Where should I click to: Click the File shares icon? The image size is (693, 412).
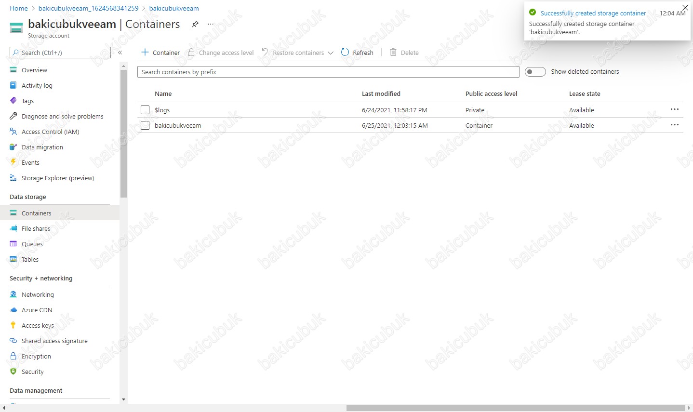click(13, 228)
